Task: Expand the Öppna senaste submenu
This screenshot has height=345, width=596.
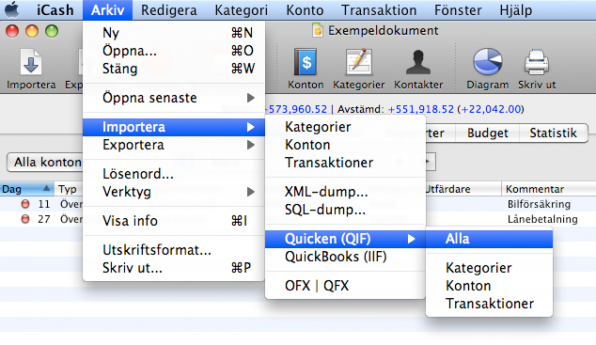Action: (174, 98)
